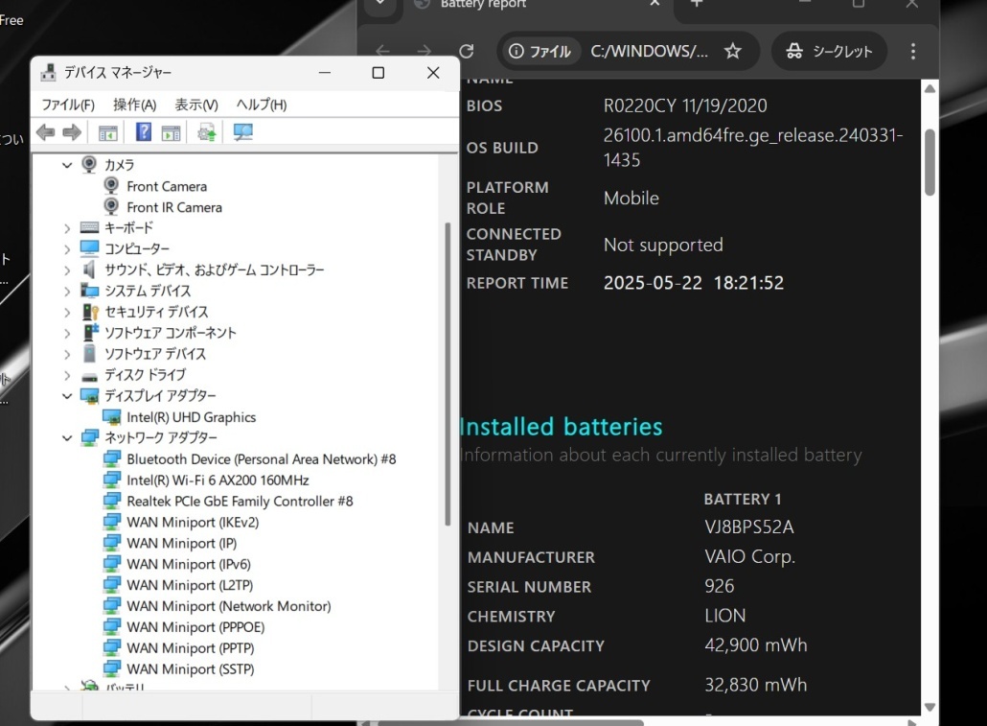Click the browser back arrow

coord(382,51)
